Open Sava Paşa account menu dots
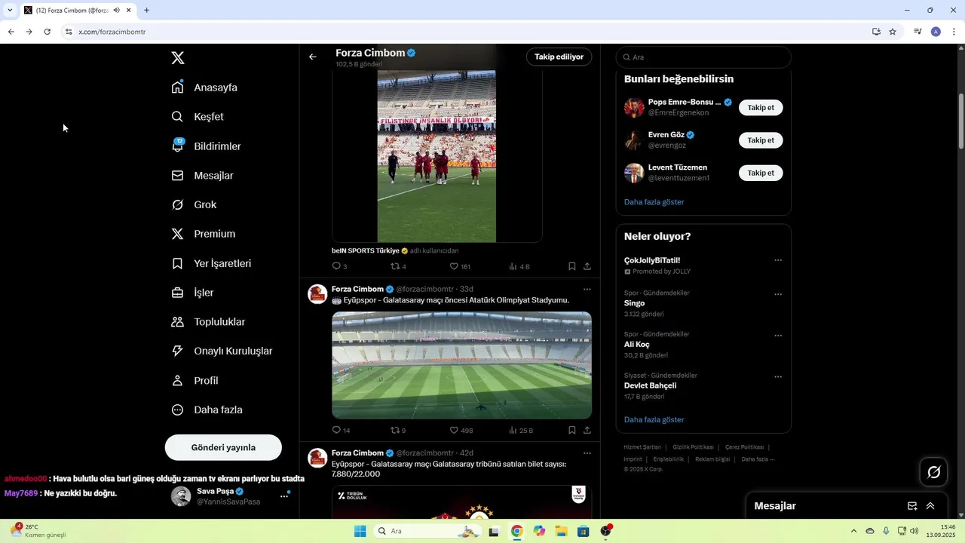The width and height of the screenshot is (965, 543). click(x=285, y=495)
